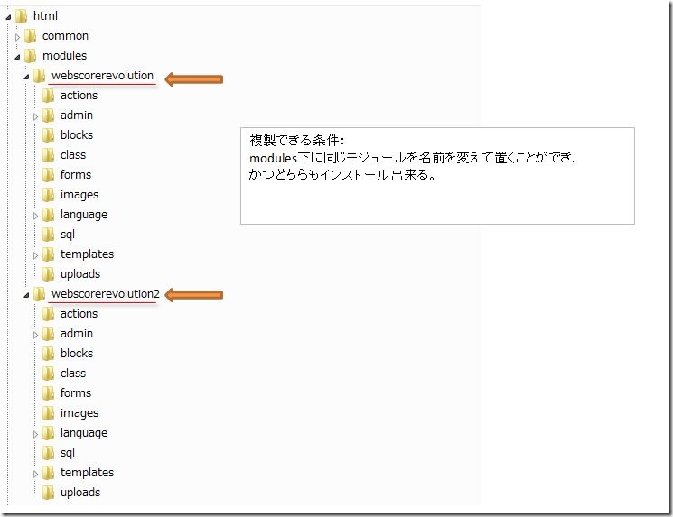Click sql folder icon under webscorerevolution
The width and height of the screenshot is (673, 517).
tap(48, 235)
